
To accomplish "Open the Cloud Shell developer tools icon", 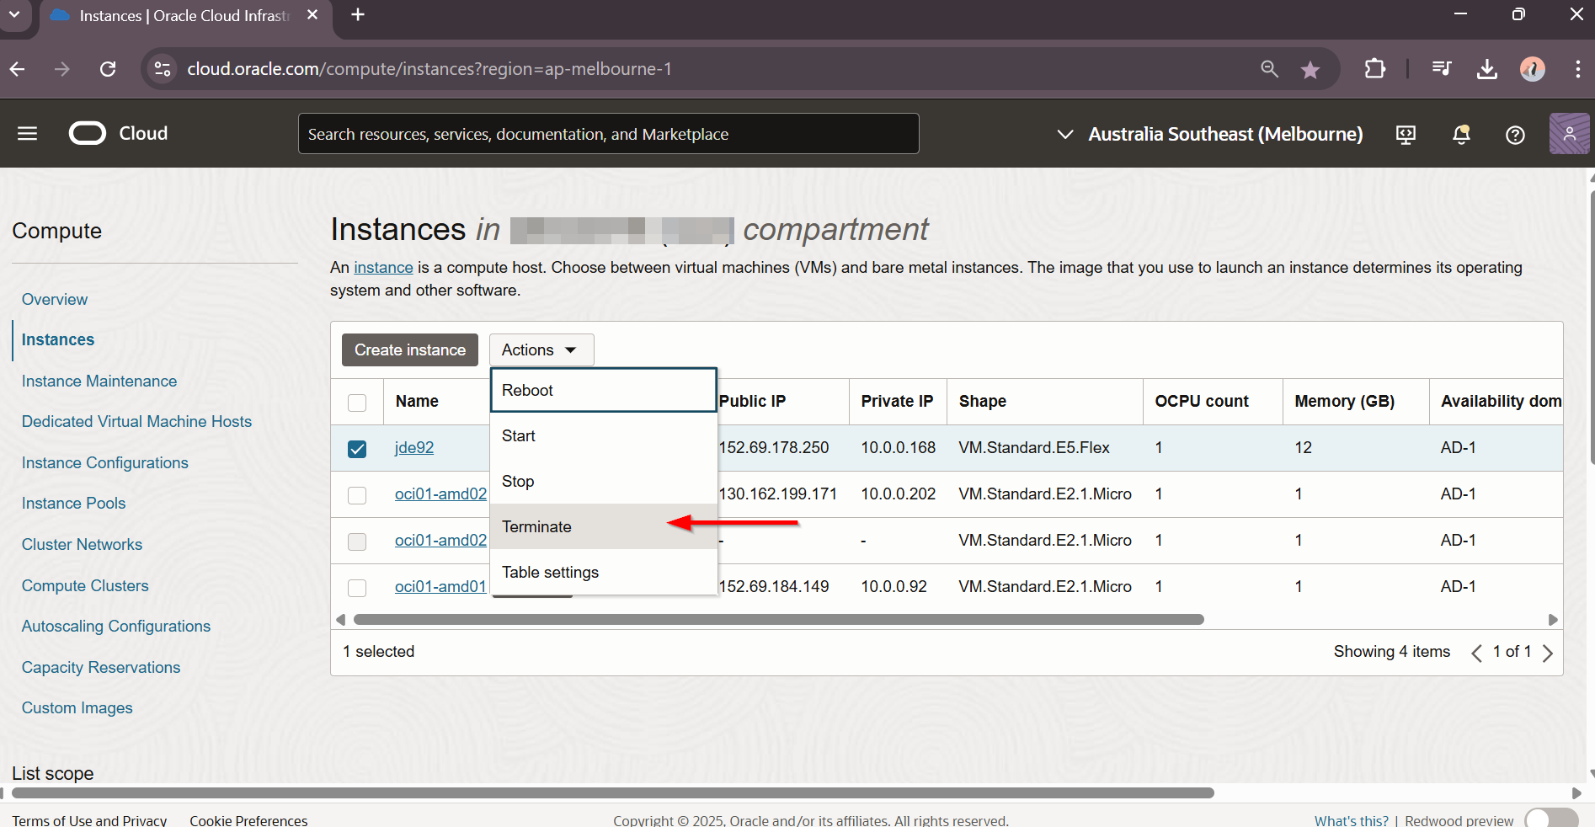I will coord(1406,135).
